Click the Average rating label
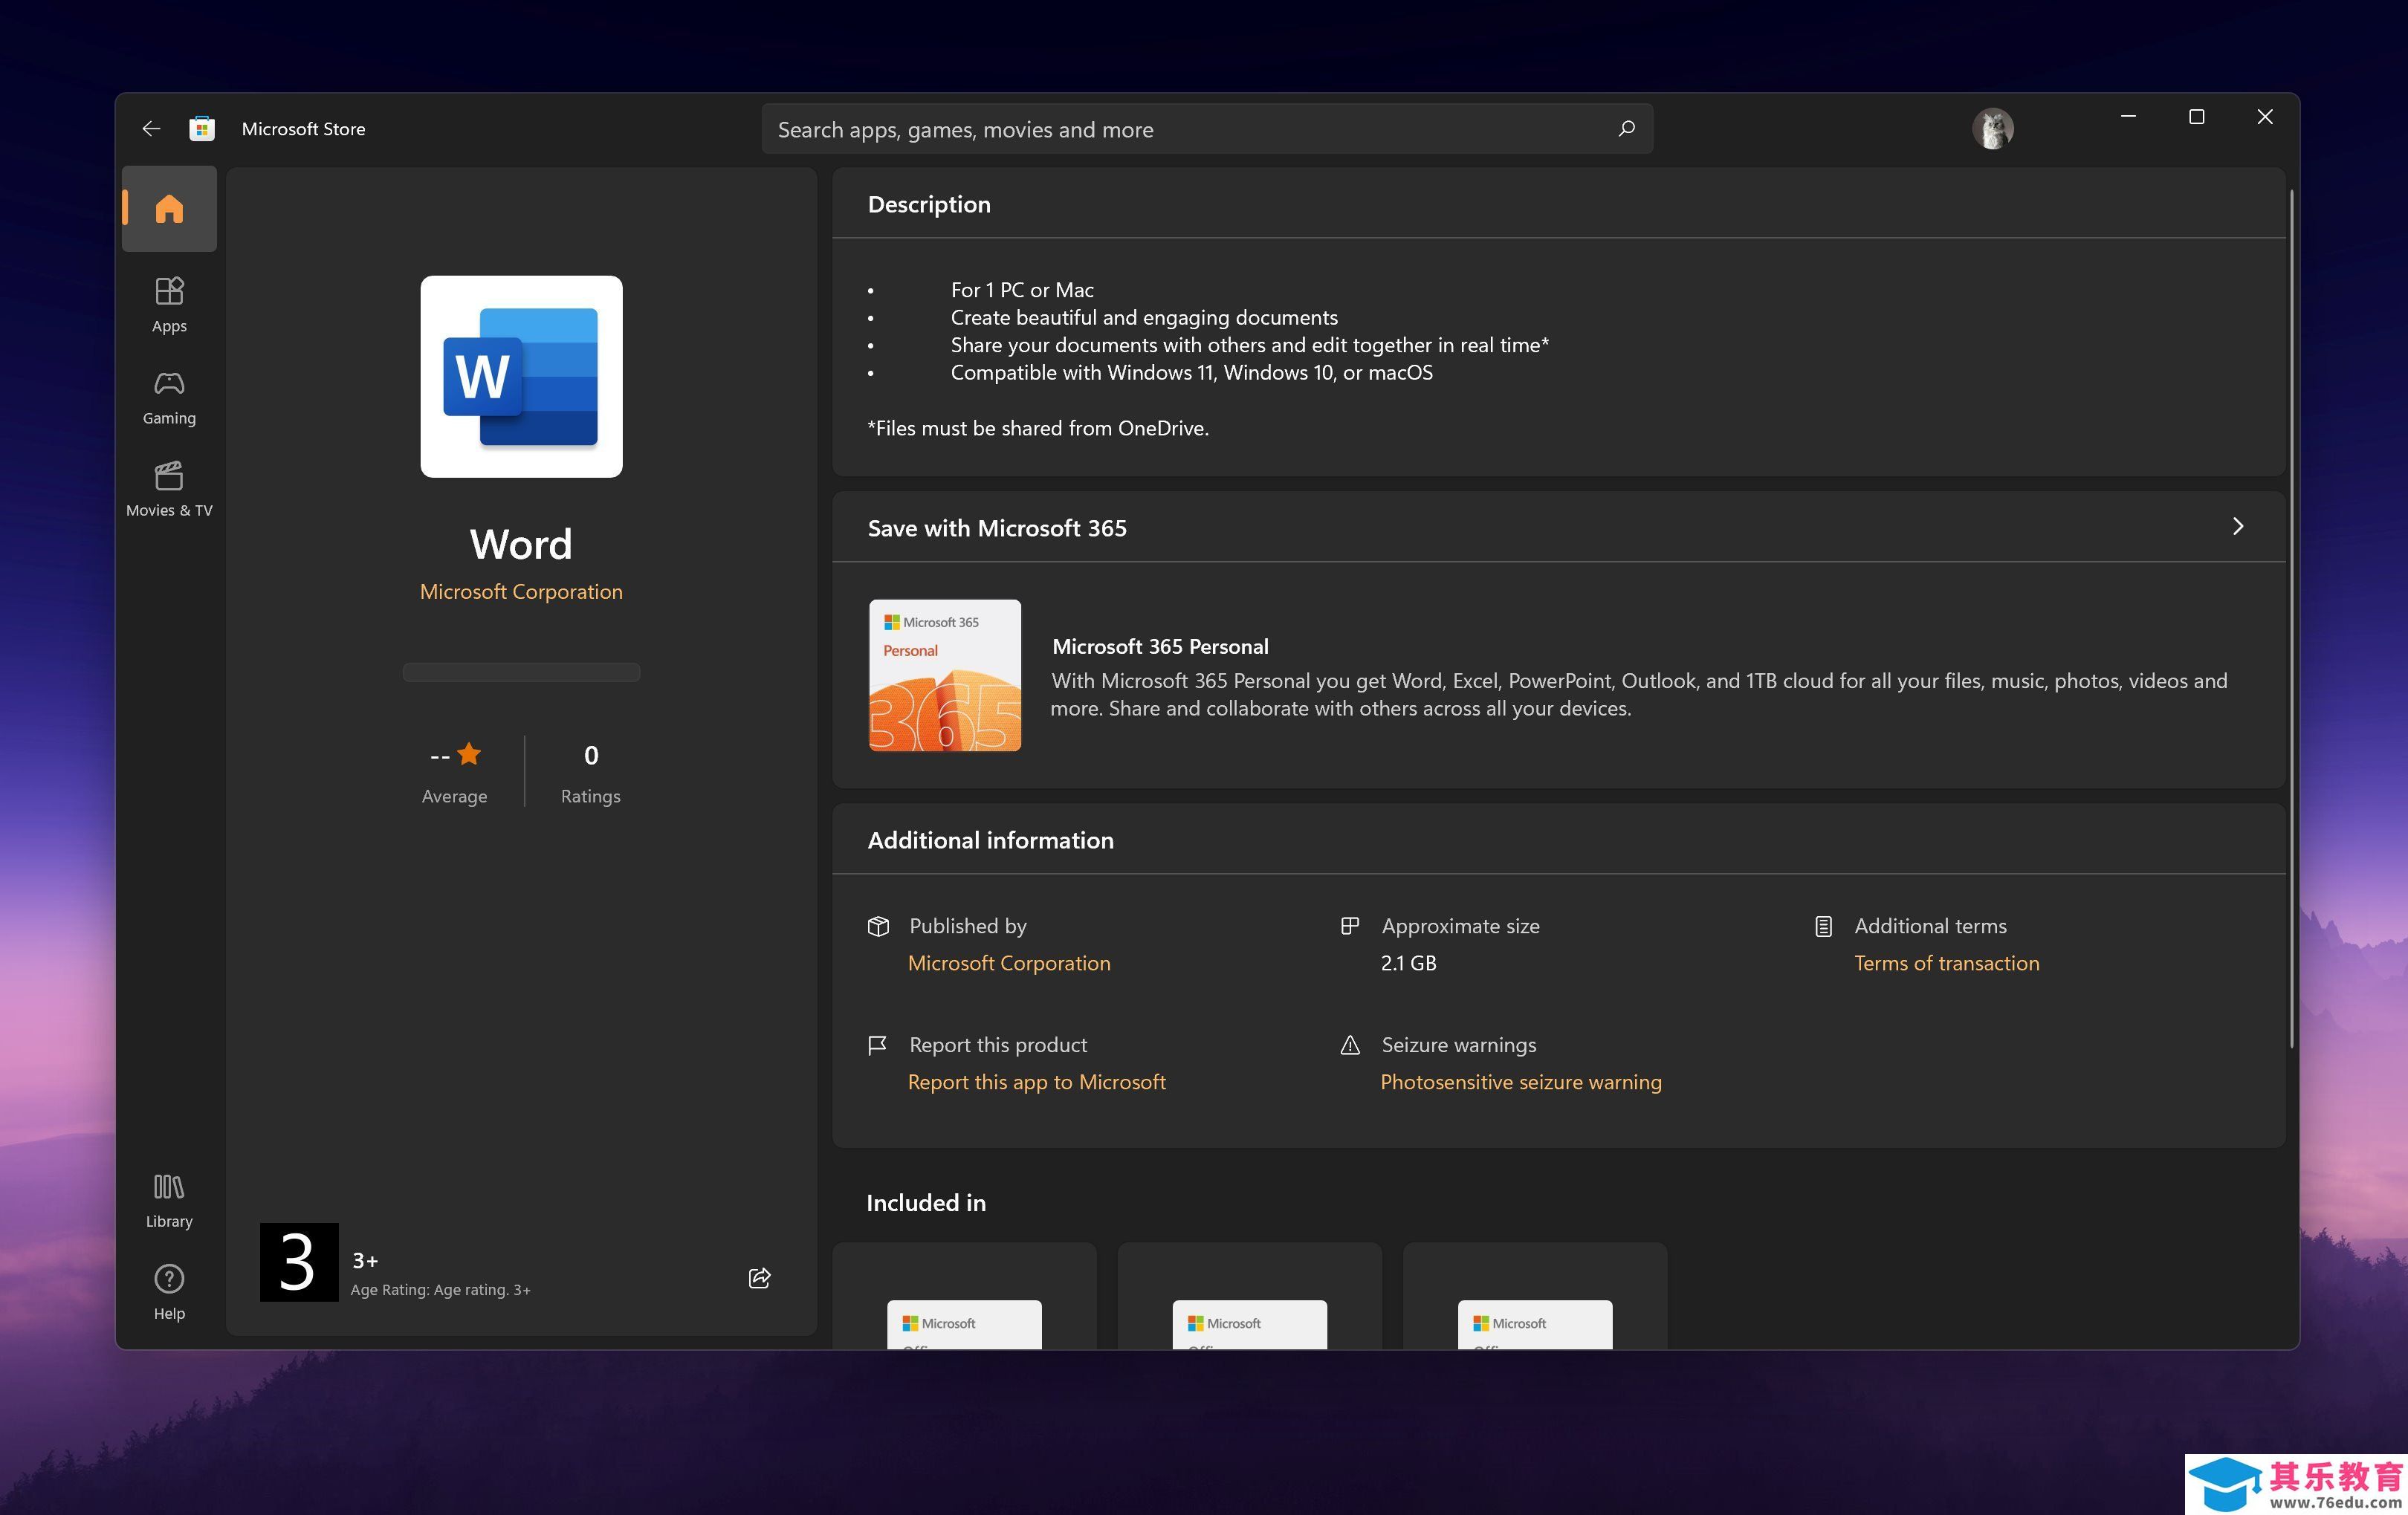 (454, 796)
